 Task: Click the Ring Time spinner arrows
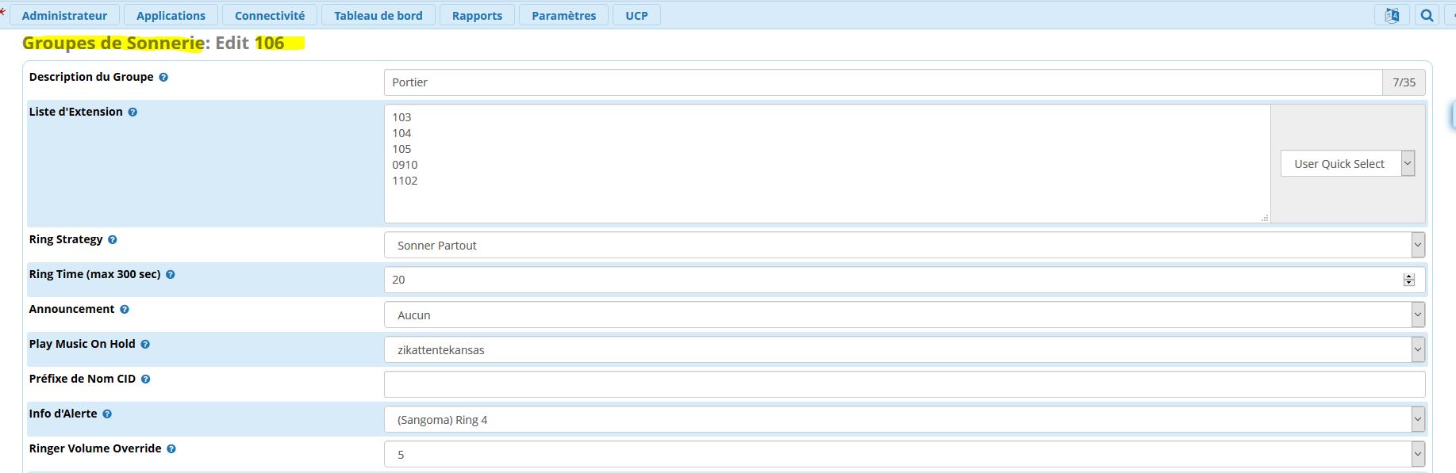click(x=1409, y=280)
